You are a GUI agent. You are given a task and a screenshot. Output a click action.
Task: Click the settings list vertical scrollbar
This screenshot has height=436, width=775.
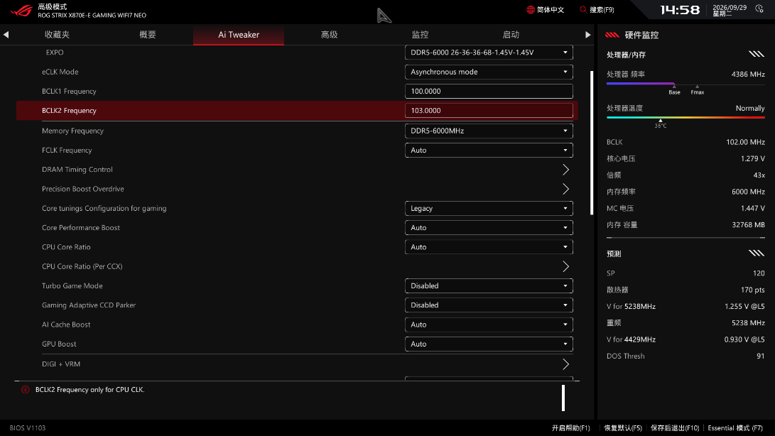(592, 143)
